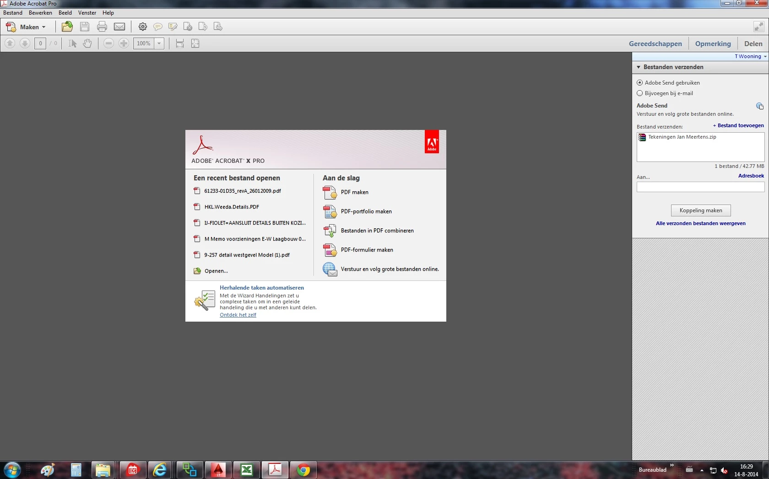Open preferences with the gear icon
Image resolution: width=769 pixels, height=479 pixels.
point(143,27)
